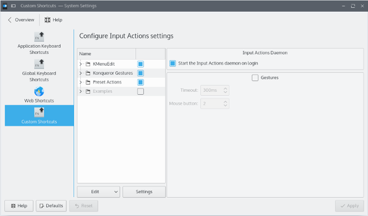Expand the Examples tree group
Screen dimensions: 368x216
81,92
